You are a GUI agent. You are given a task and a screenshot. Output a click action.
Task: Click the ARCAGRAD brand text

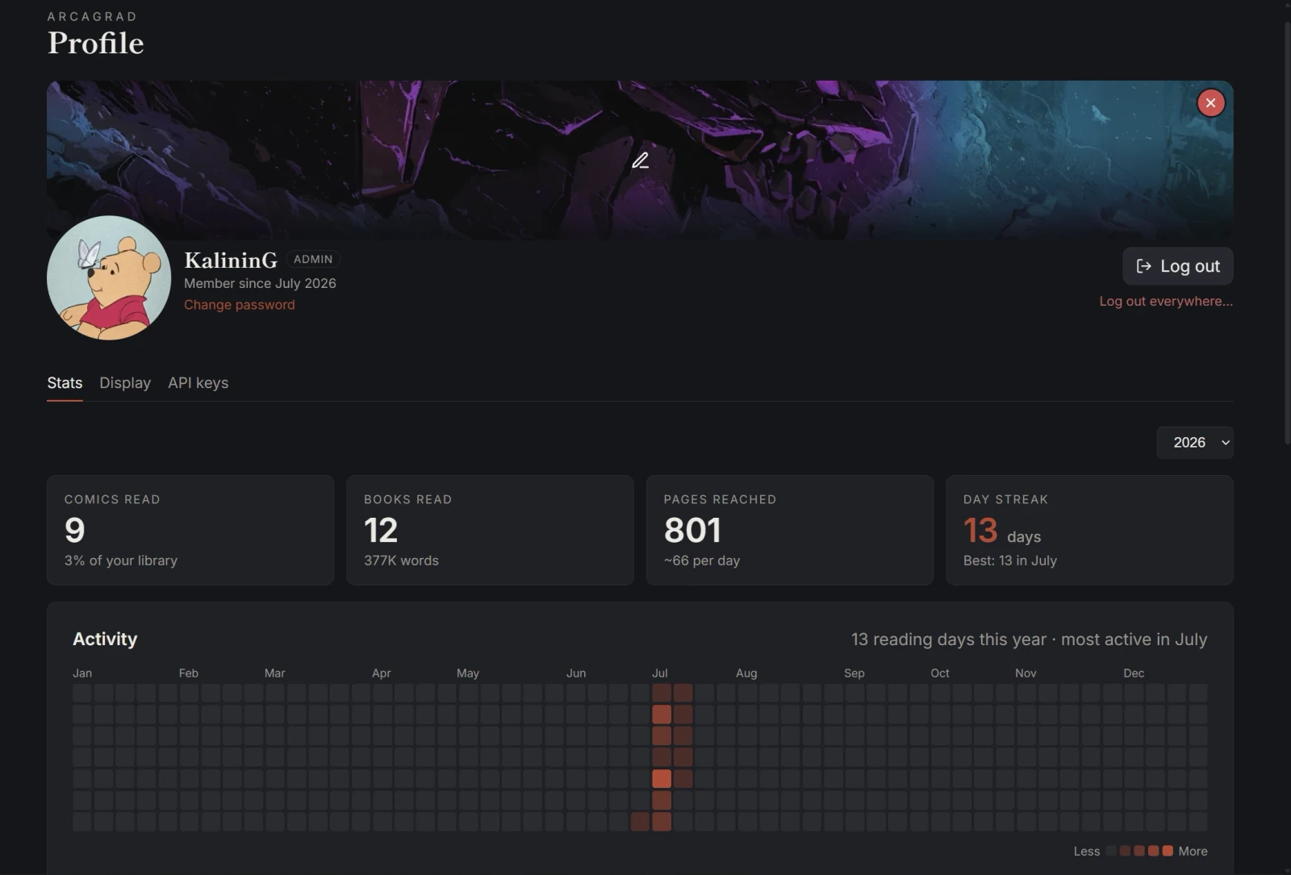pyautogui.click(x=92, y=16)
